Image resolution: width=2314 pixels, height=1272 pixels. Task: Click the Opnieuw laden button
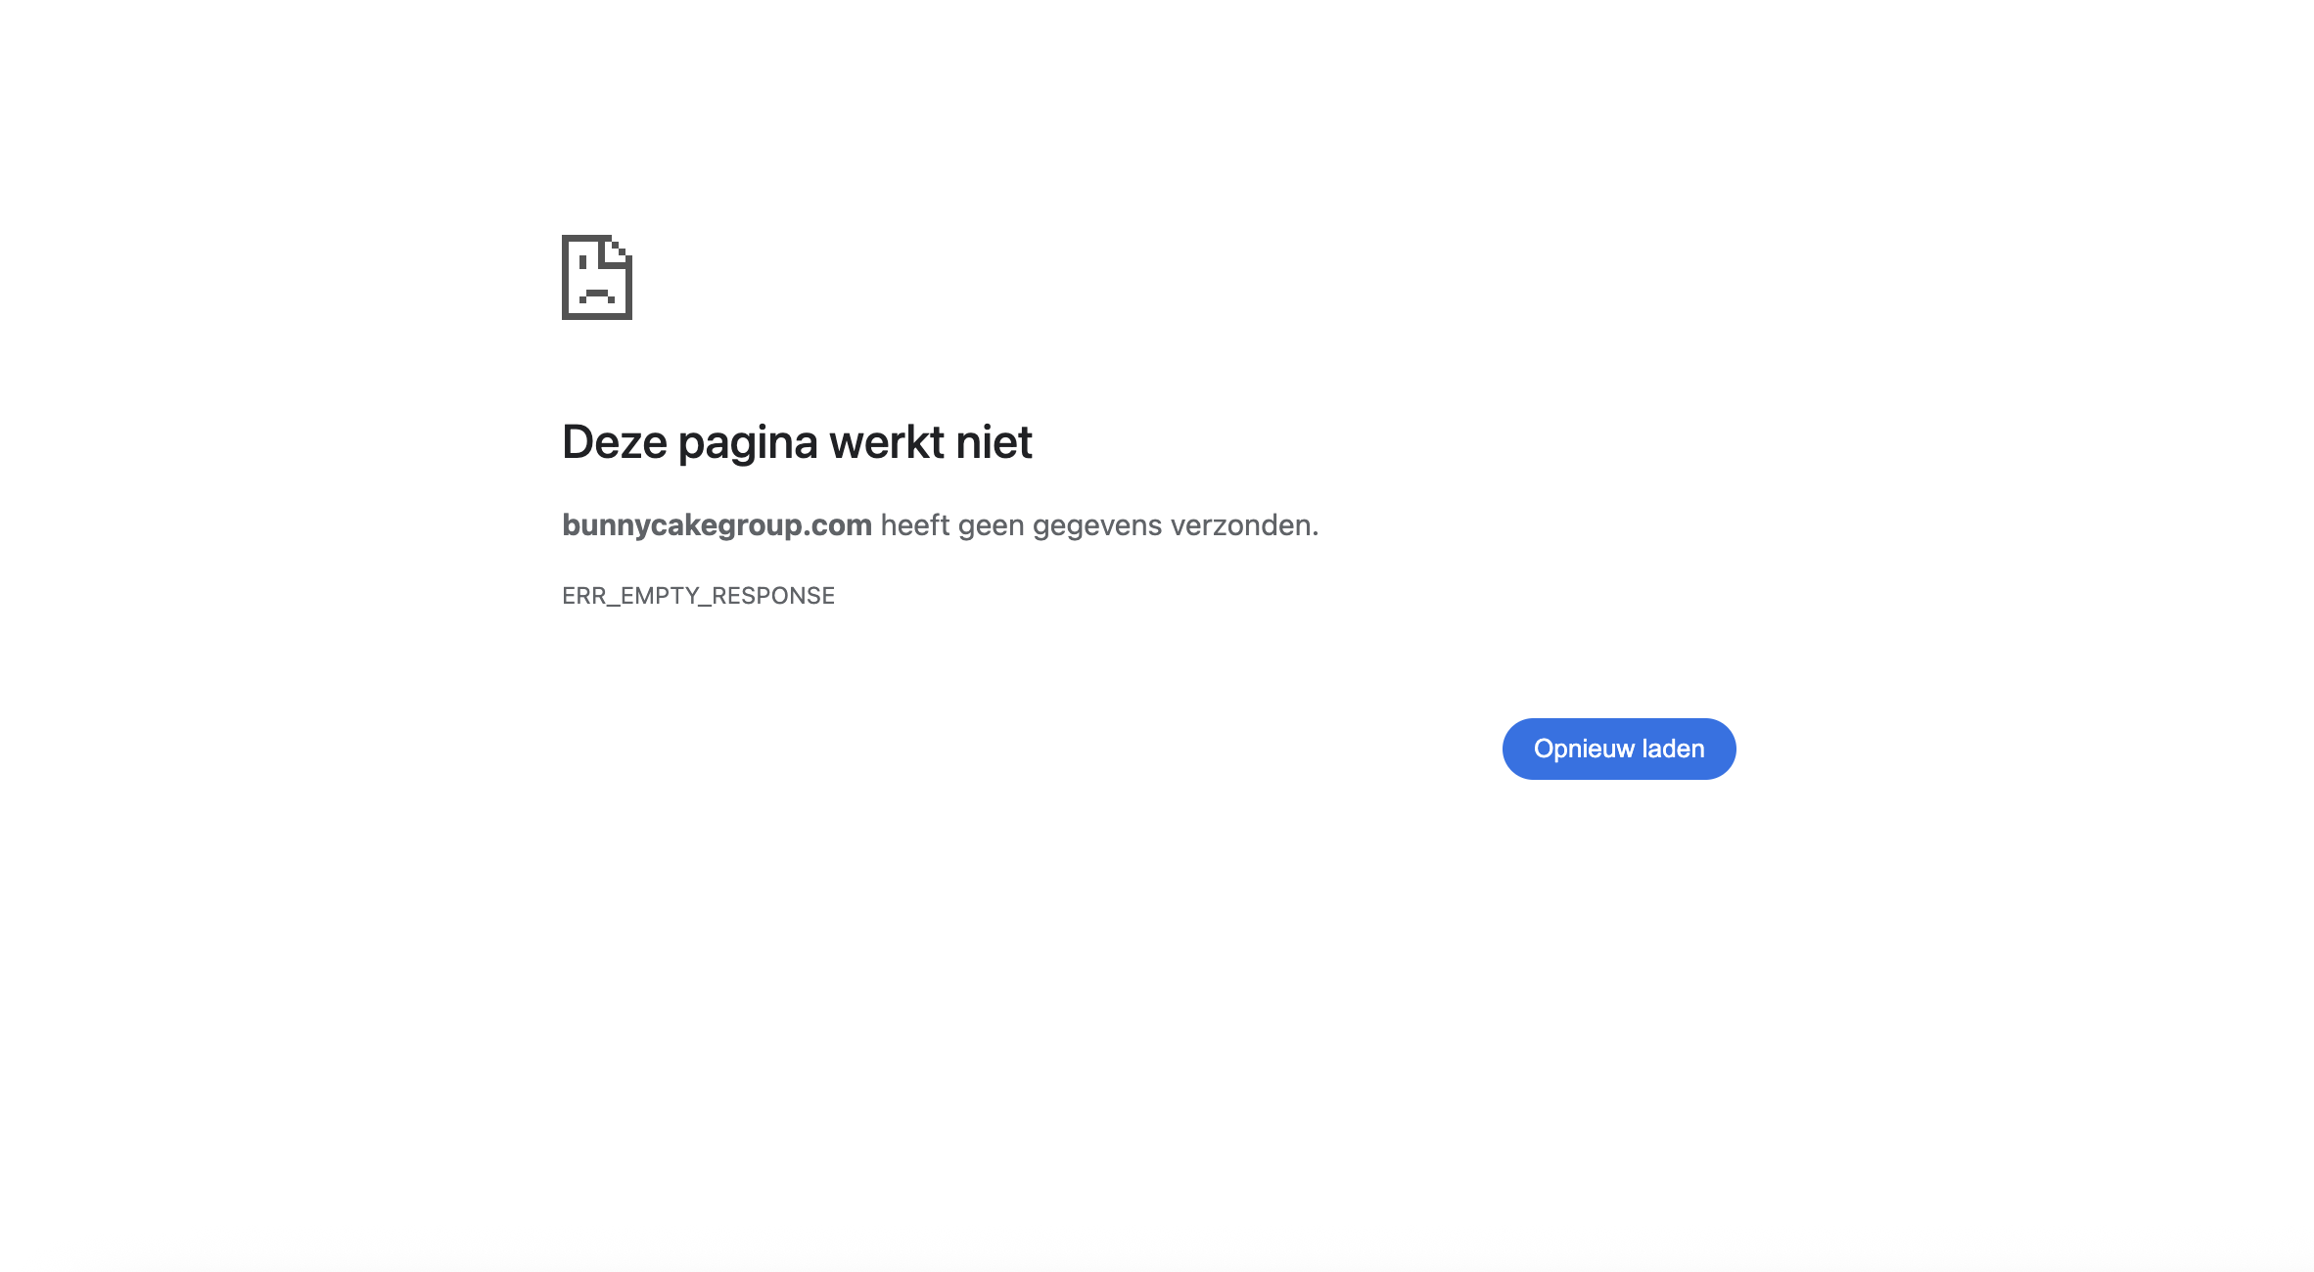point(1619,749)
